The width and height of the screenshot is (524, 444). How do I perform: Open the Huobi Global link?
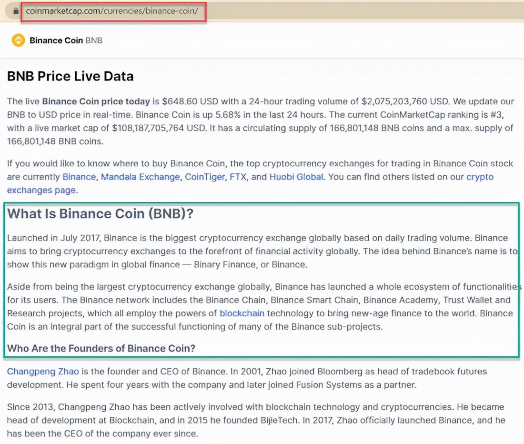point(296,177)
